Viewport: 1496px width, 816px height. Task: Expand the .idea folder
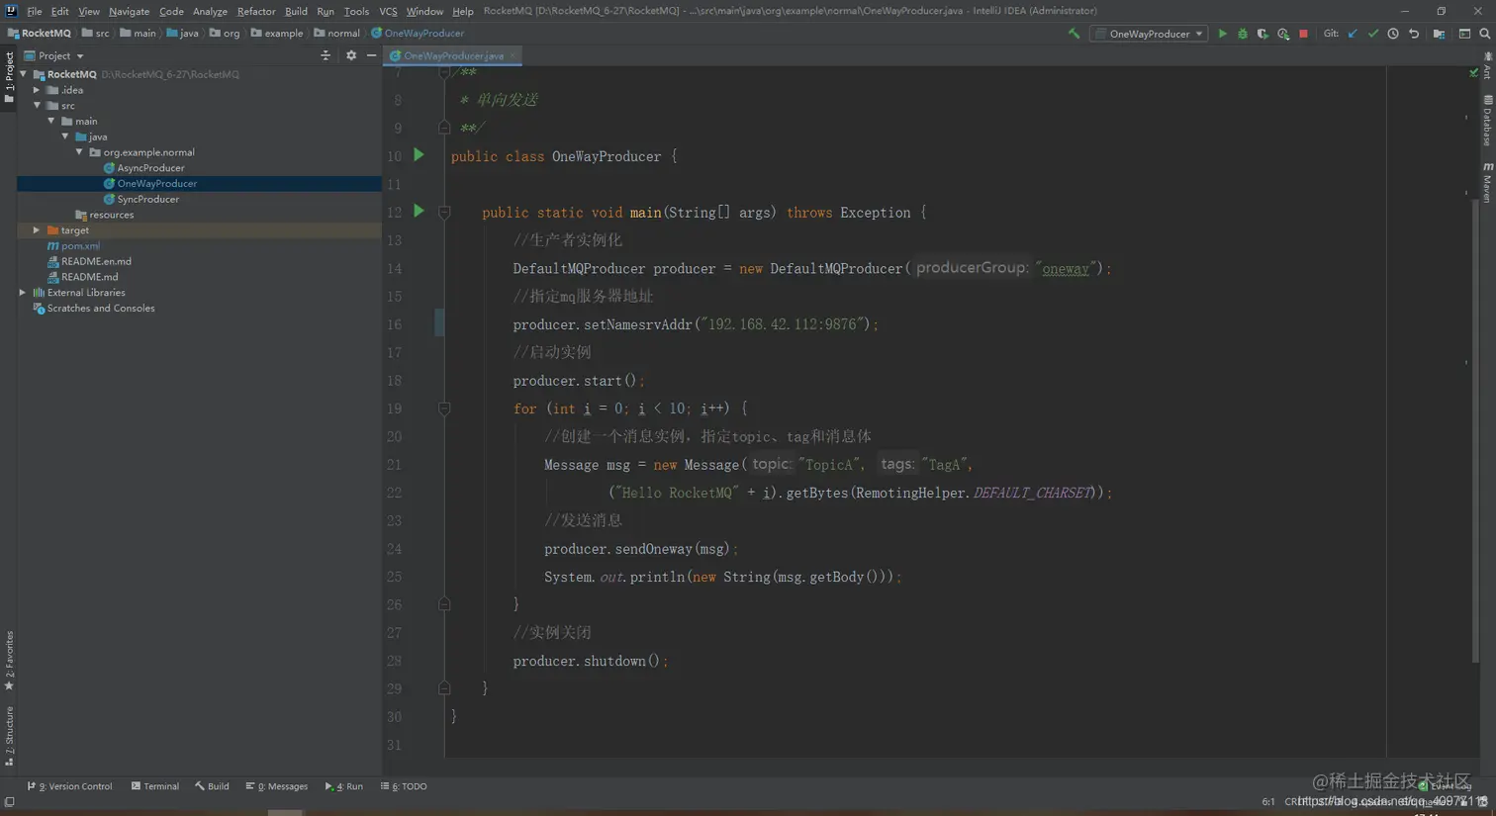(x=37, y=90)
